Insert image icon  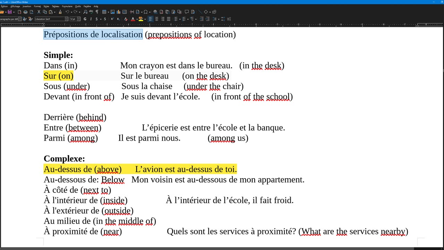click(x=112, y=12)
